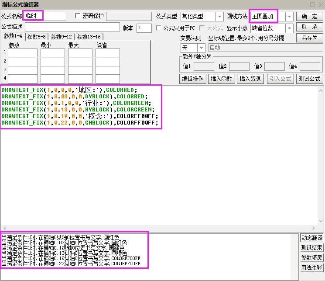
Task: Switch to the 参数9-12 tab
Action: (x=62, y=37)
